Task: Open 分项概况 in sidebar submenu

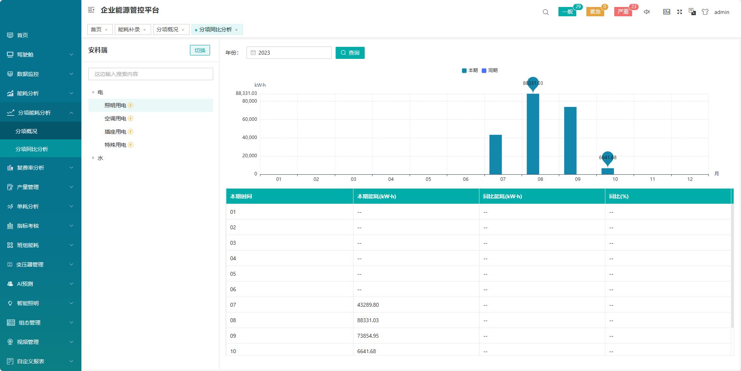Action: pyautogui.click(x=26, y=131)
